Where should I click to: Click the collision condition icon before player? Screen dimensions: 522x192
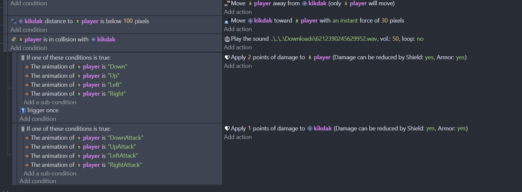14,39
